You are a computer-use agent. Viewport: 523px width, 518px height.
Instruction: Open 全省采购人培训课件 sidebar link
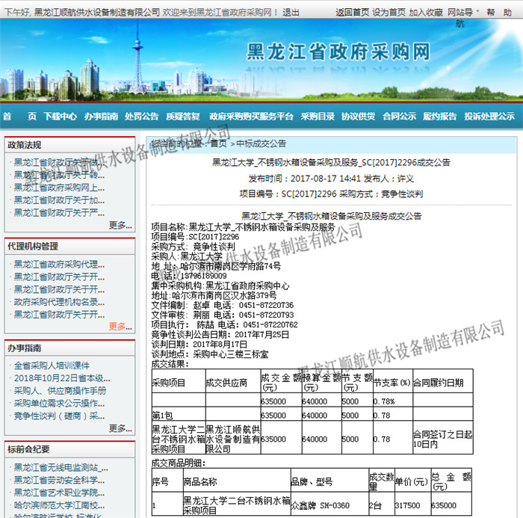coord(52,366)
